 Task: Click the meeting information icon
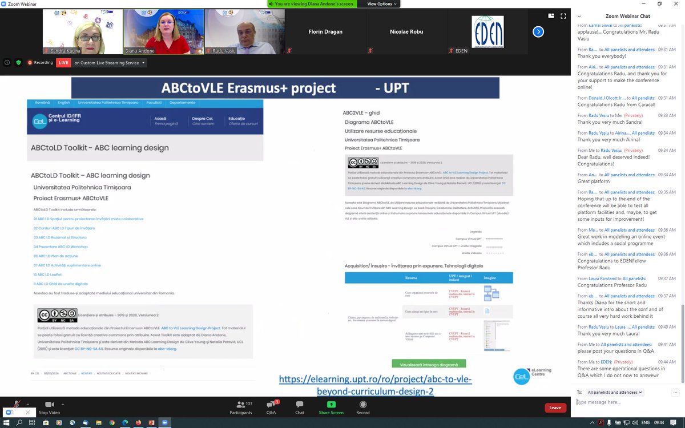pos(7,63)
